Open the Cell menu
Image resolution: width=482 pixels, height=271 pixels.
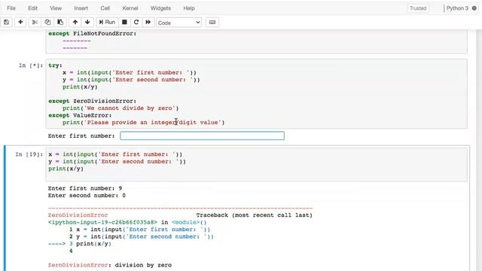pos(105,8)
